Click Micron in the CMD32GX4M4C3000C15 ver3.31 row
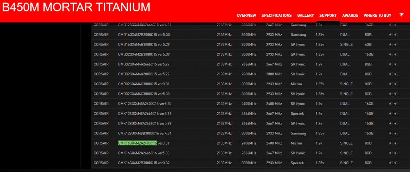 [x=296, y=84]
